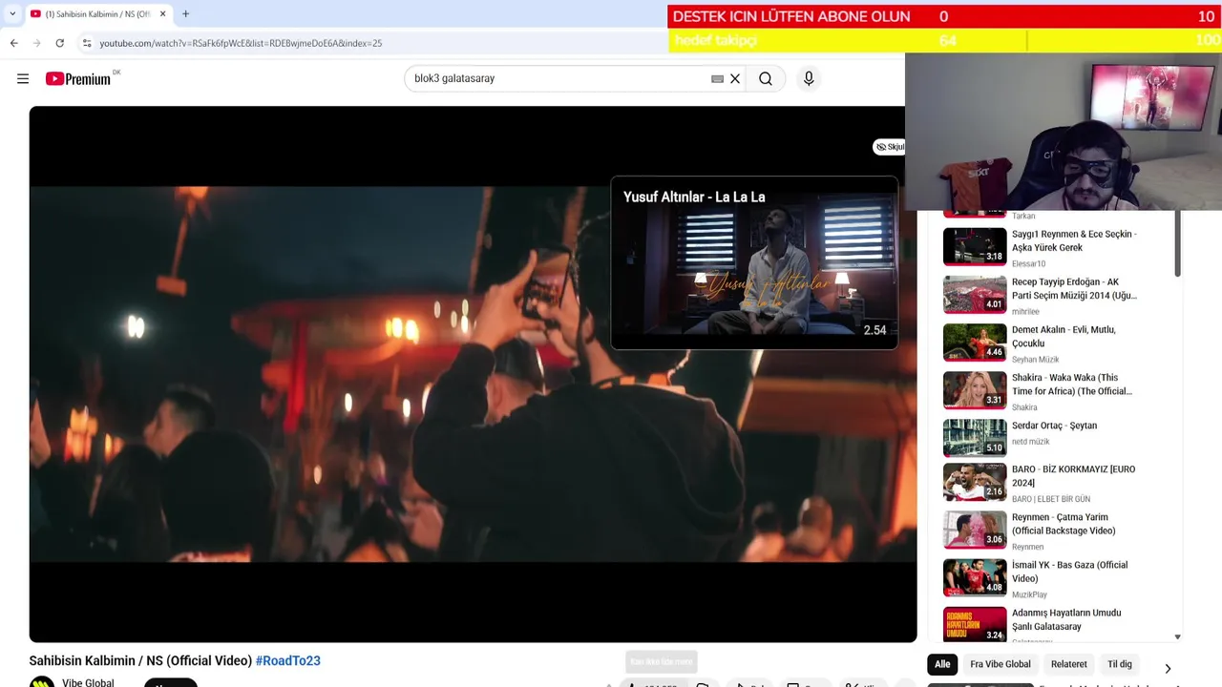Click the Elessar10 channel name
Viewport: 1222px width, 687px height.
1028,264
